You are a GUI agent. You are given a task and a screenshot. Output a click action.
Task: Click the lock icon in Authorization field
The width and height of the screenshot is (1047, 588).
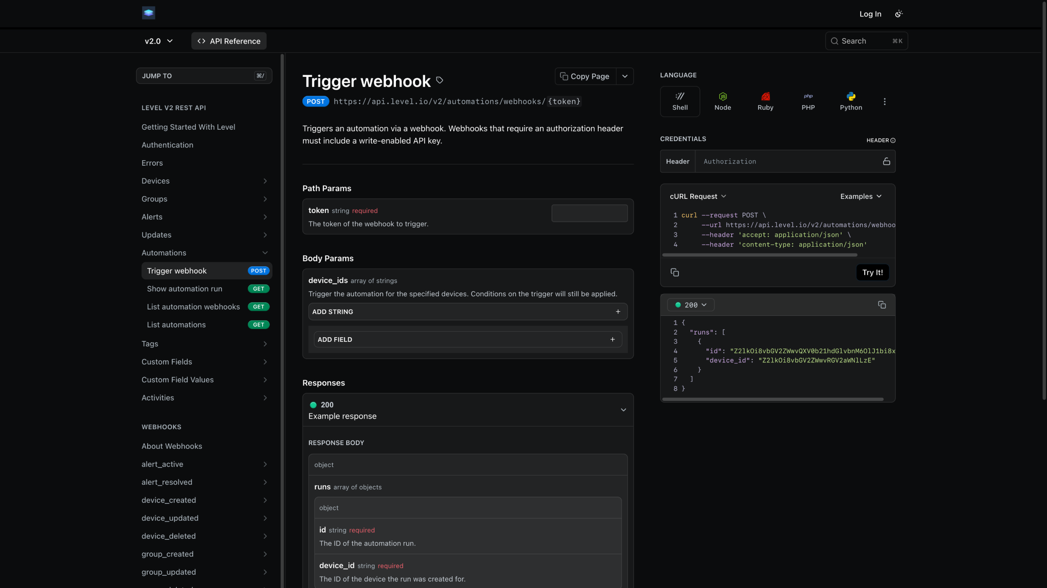coord(887,161)
